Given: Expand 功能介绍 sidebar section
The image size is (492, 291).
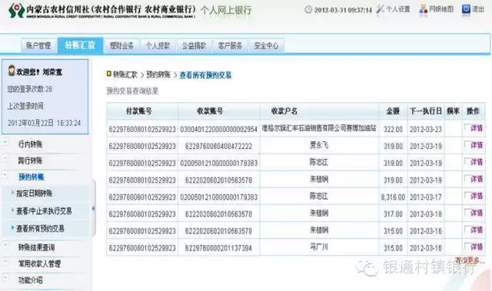Looking at the screenshot, I should point(5,278).
